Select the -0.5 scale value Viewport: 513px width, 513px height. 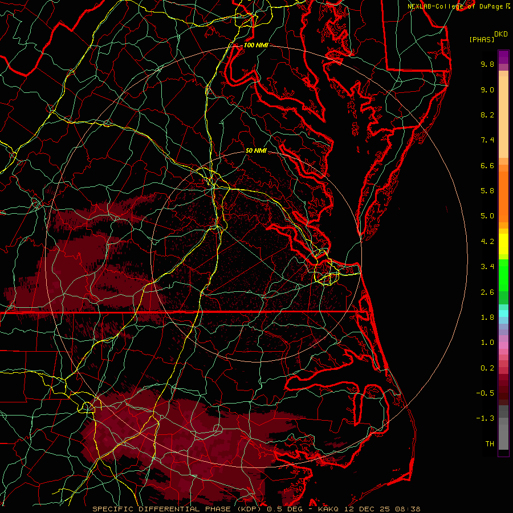point(485,393)
